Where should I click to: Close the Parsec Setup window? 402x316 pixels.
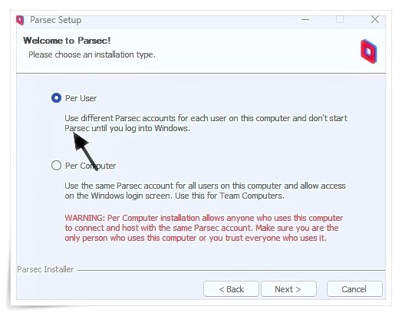375,19
